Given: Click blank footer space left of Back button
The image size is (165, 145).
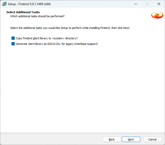Looking at the screenshot, I should (x=51, y=139).
